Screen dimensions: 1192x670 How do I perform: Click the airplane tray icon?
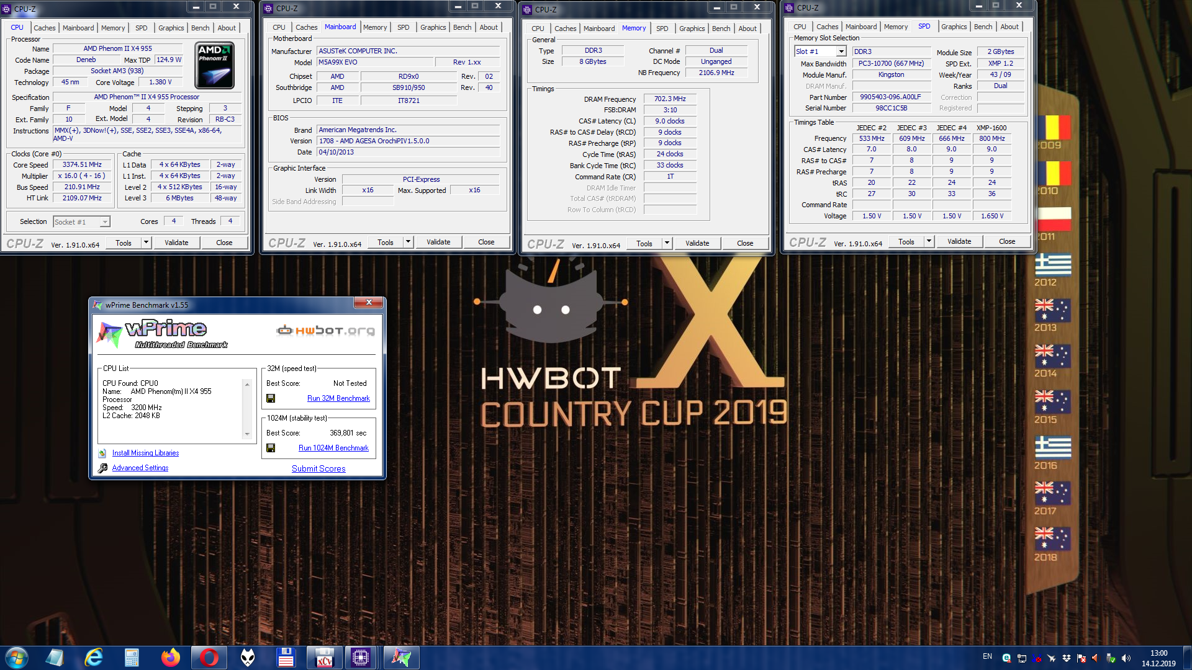(x=1052, y=658)
